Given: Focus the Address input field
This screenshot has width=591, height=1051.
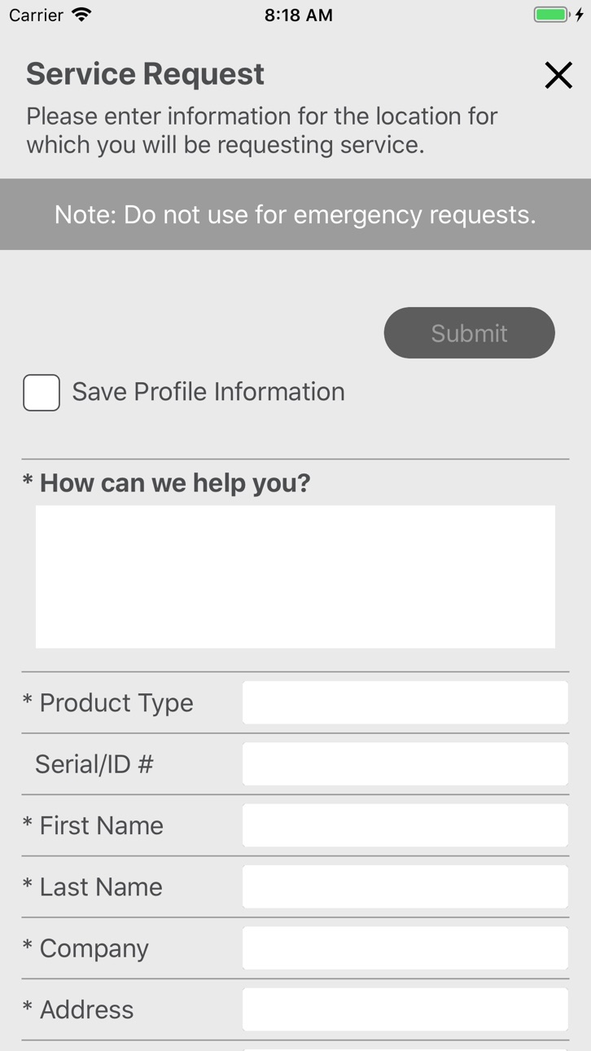Looking at the screenshot, I should pyautogui.click(x=405, y=1009).
